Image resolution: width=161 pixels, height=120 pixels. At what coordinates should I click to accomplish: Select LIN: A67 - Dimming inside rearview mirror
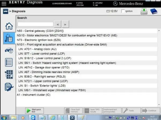87,72
